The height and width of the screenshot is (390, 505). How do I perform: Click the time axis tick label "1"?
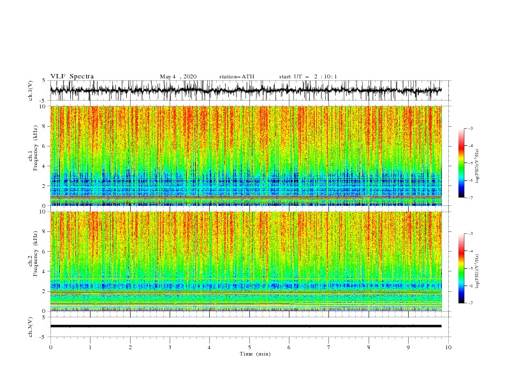(x=90, y=347)
